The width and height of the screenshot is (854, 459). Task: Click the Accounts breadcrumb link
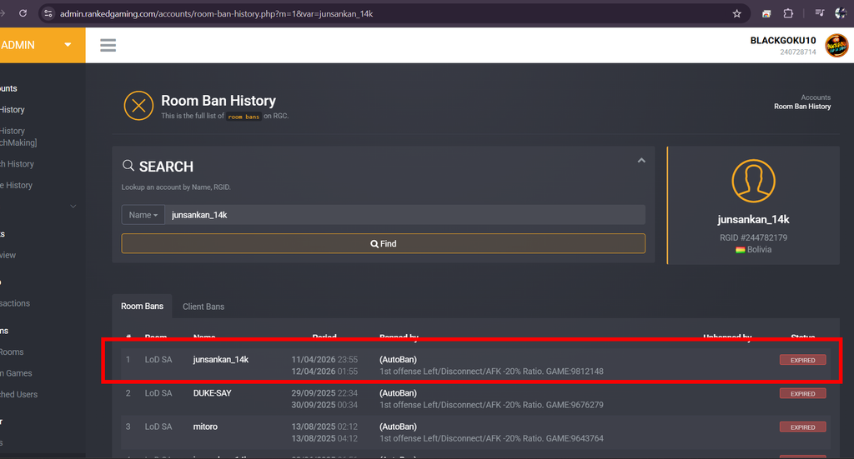tap(816, 97)
